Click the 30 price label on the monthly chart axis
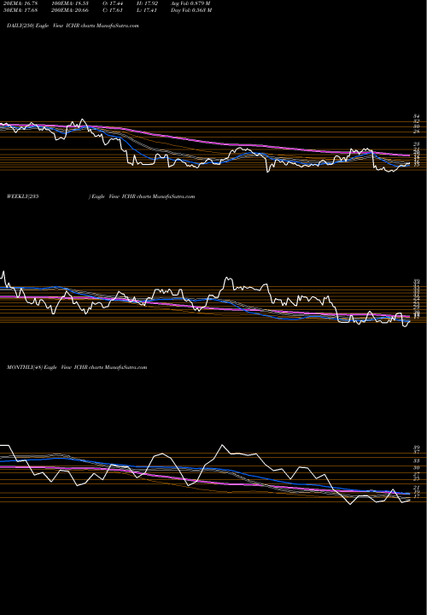Screen dimensions: 427x615 coord(417,468)
